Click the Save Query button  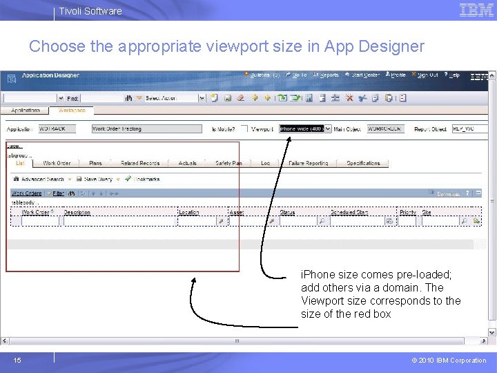click(x=95, y=179)
